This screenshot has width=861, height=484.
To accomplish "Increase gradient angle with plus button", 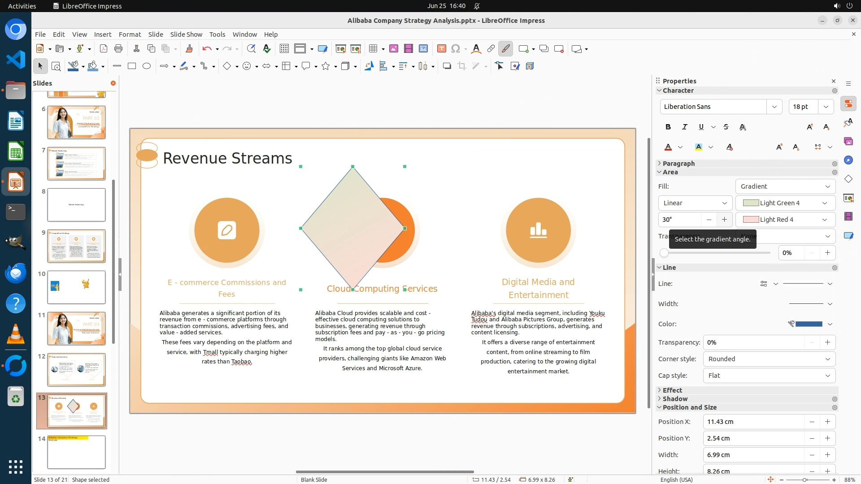I will [x=724, y=220].
